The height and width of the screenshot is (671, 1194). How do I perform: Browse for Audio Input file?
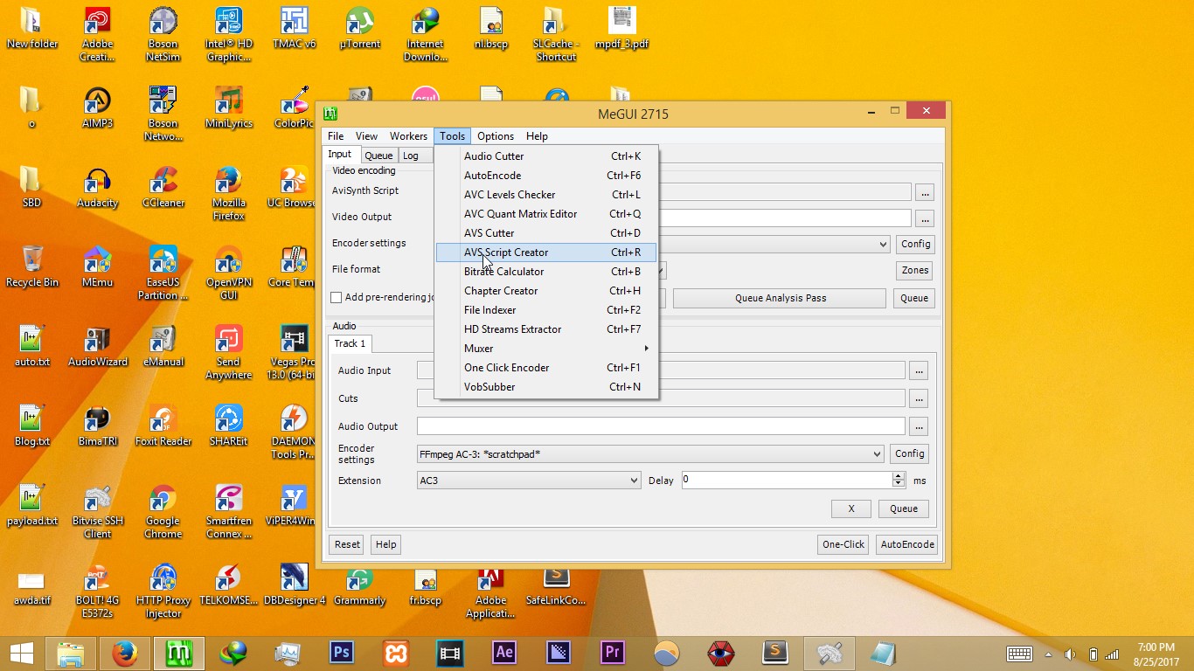point(919,371)
